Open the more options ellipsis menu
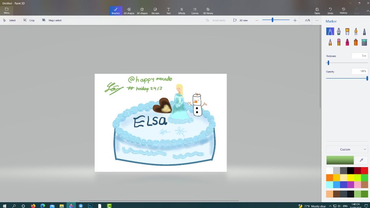This screenshot has height=208, width=370. click(x=317, y=20)
